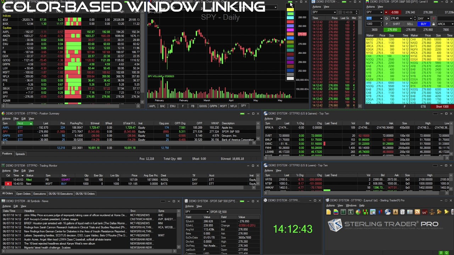Open View menu in All Symbols News window

(x=23, y=206)
